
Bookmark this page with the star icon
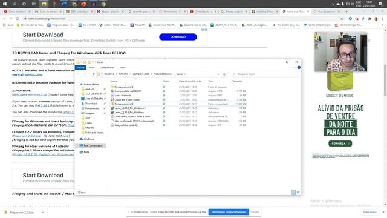[342, 19]
